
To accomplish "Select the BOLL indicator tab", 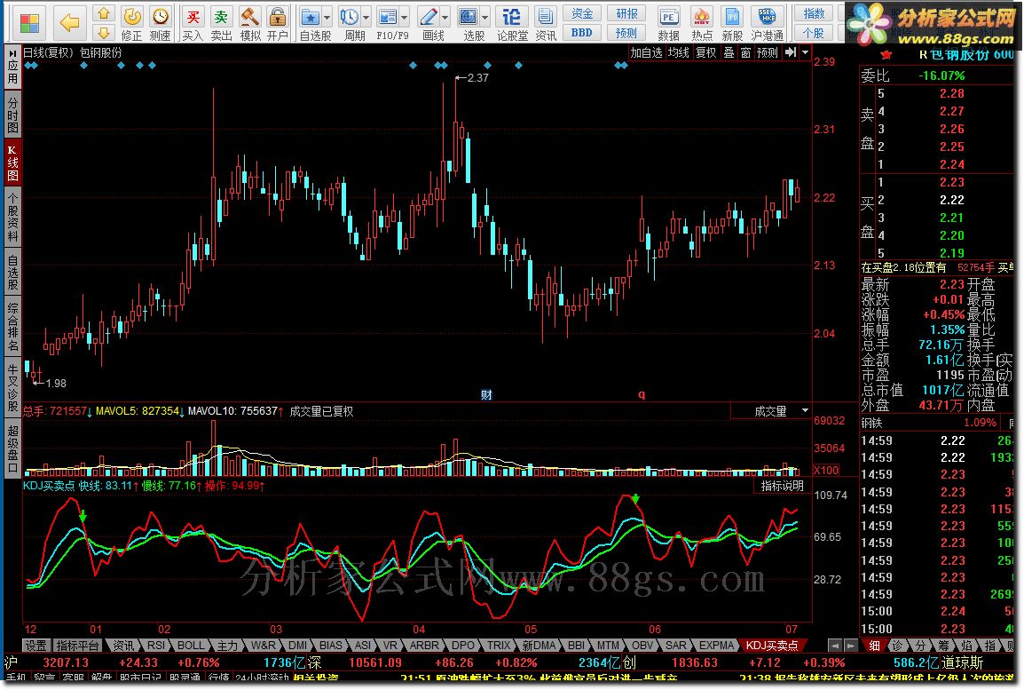I will (x=191, y=646).
